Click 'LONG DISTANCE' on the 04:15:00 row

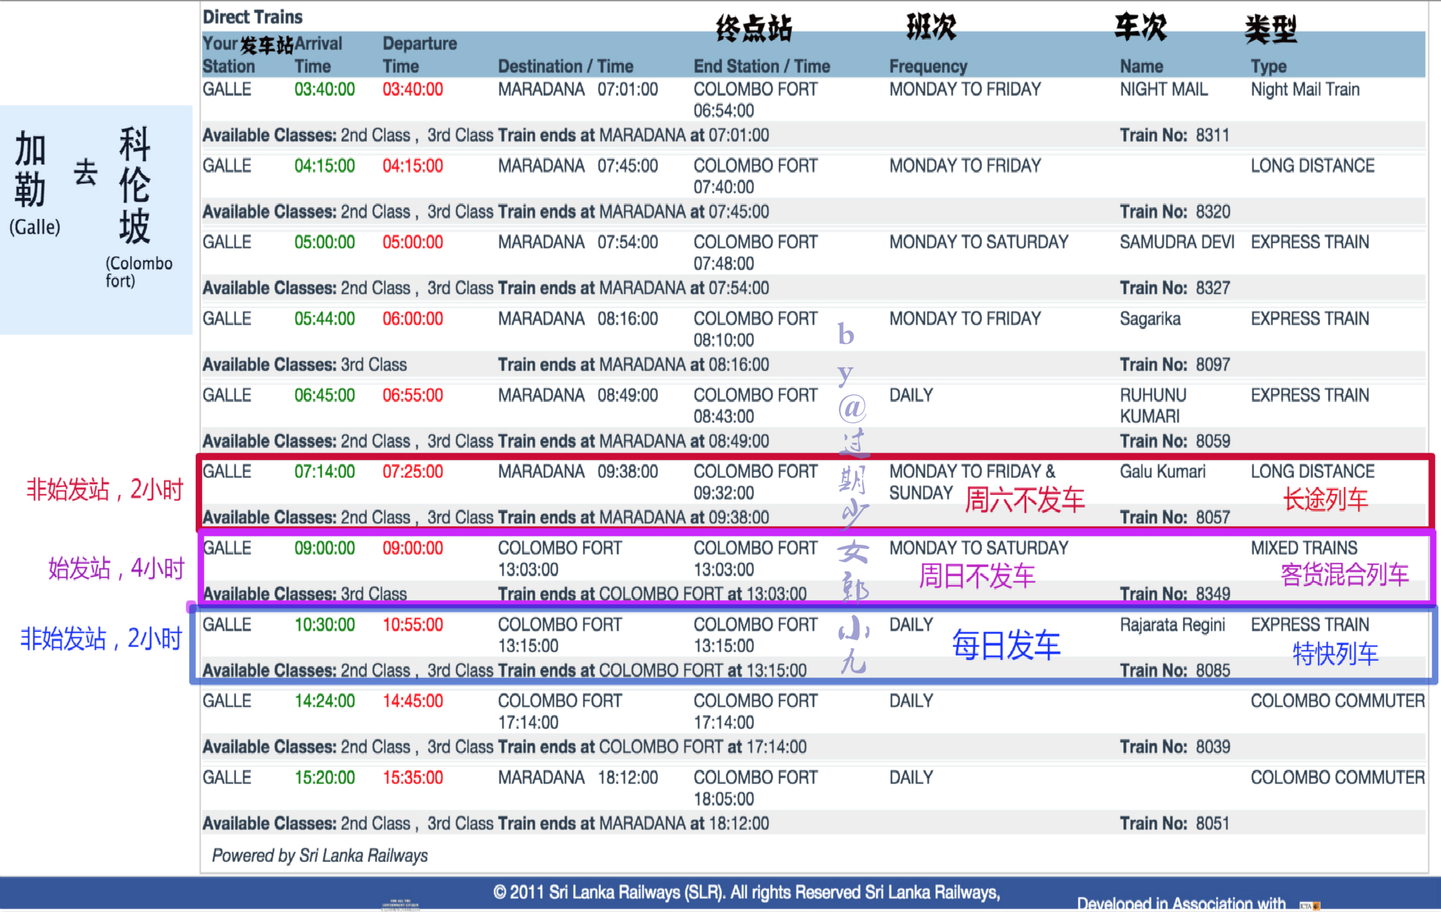1312,166
